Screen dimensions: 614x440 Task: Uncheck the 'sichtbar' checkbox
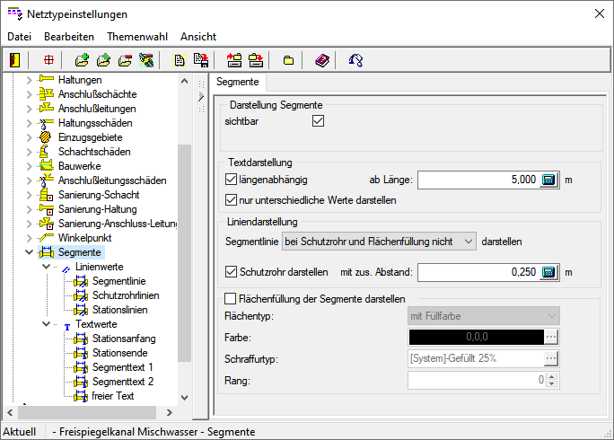[318, 121]
